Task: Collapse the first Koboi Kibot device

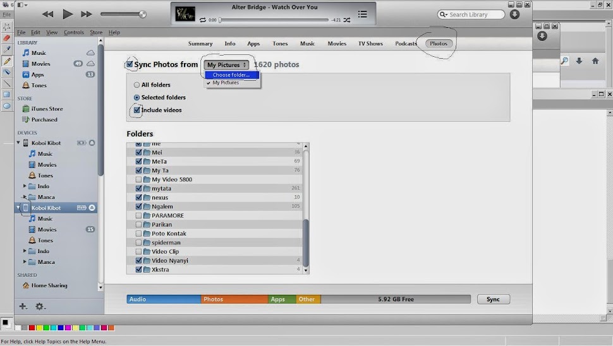Action: coord(18,143)
